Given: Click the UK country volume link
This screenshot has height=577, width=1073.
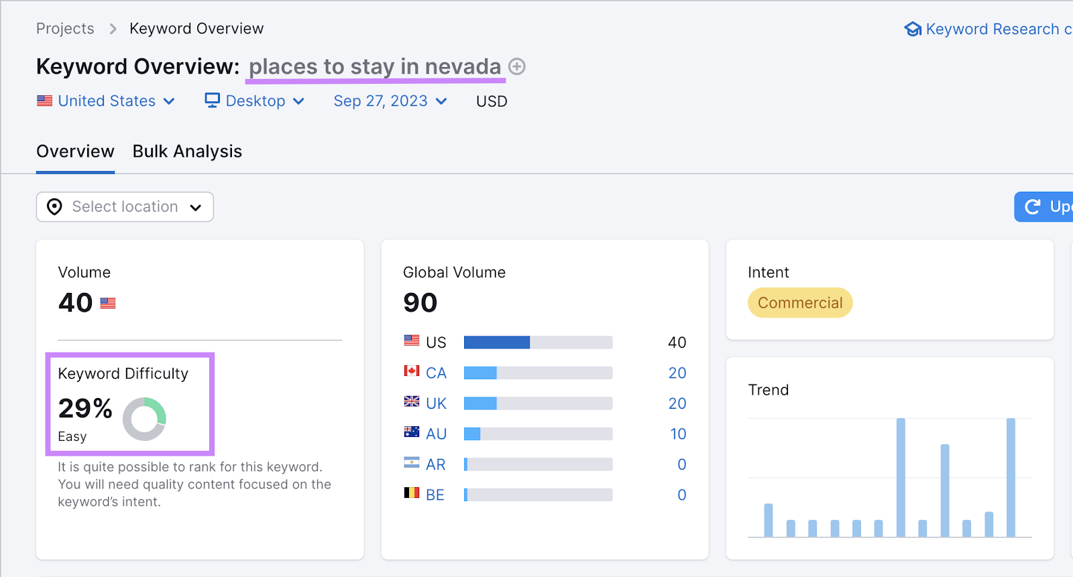Looking at the screenshot, I should coord(436,403).
